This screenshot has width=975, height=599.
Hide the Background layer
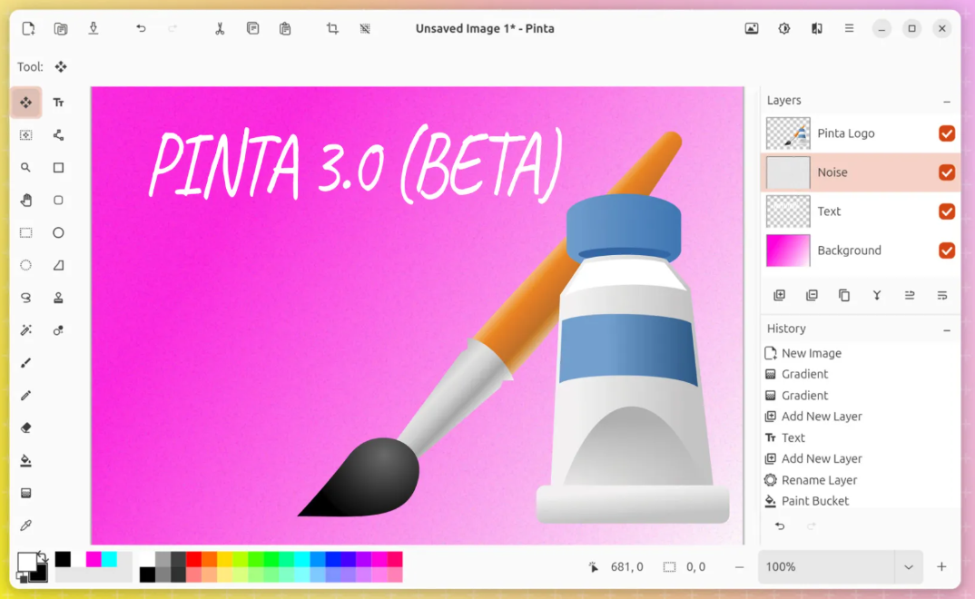(946, 250)
